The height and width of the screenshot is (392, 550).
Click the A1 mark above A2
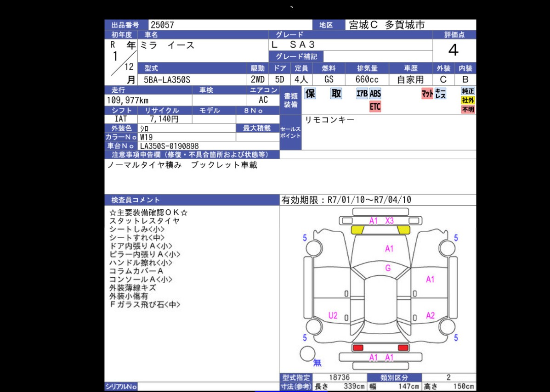coord(431,279)
